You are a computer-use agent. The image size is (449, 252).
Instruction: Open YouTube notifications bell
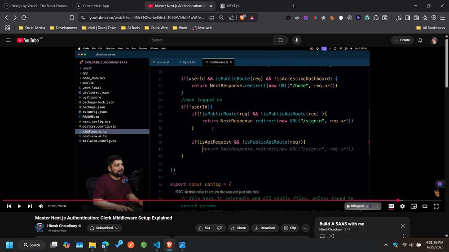pyautogui.click(x=420, y=40)
